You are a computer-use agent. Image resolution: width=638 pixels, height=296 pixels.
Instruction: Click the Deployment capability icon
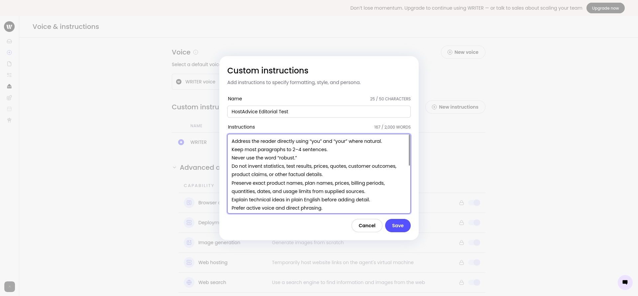(x=189, y=223)
